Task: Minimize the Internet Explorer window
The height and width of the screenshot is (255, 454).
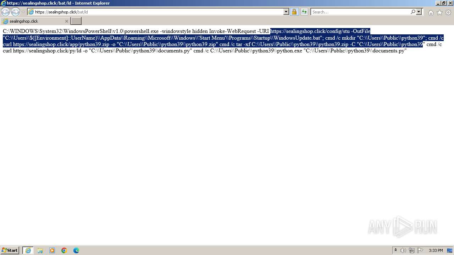Action: pyautogui.click(x=438, y=3)
